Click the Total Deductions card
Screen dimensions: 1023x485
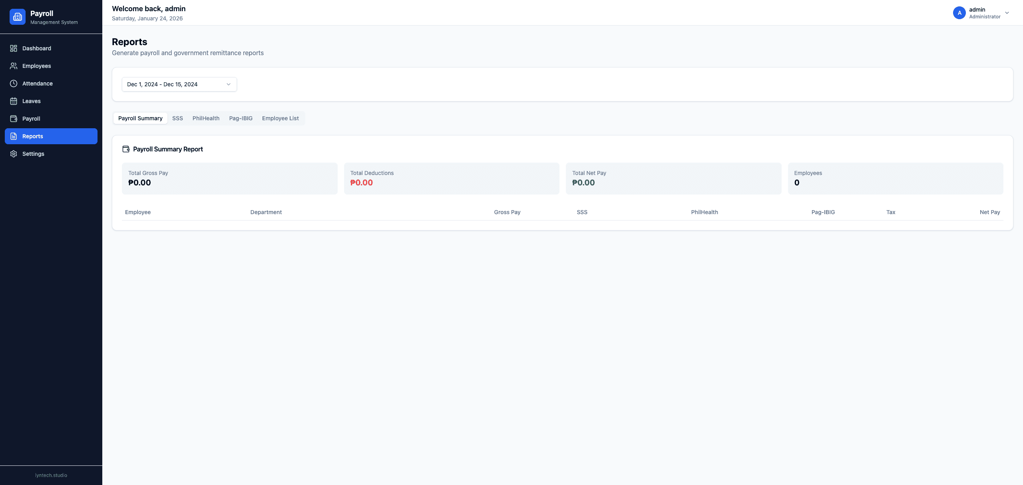pyautogui.click(x=452, y=179)
